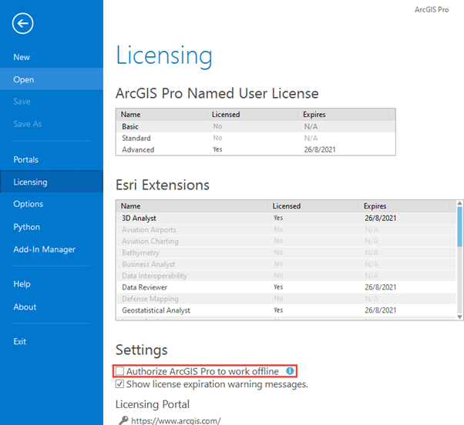Screen dimensions: 464x425
Task: Click the Yes value for Advanced license
Action: tap(217, 149)
